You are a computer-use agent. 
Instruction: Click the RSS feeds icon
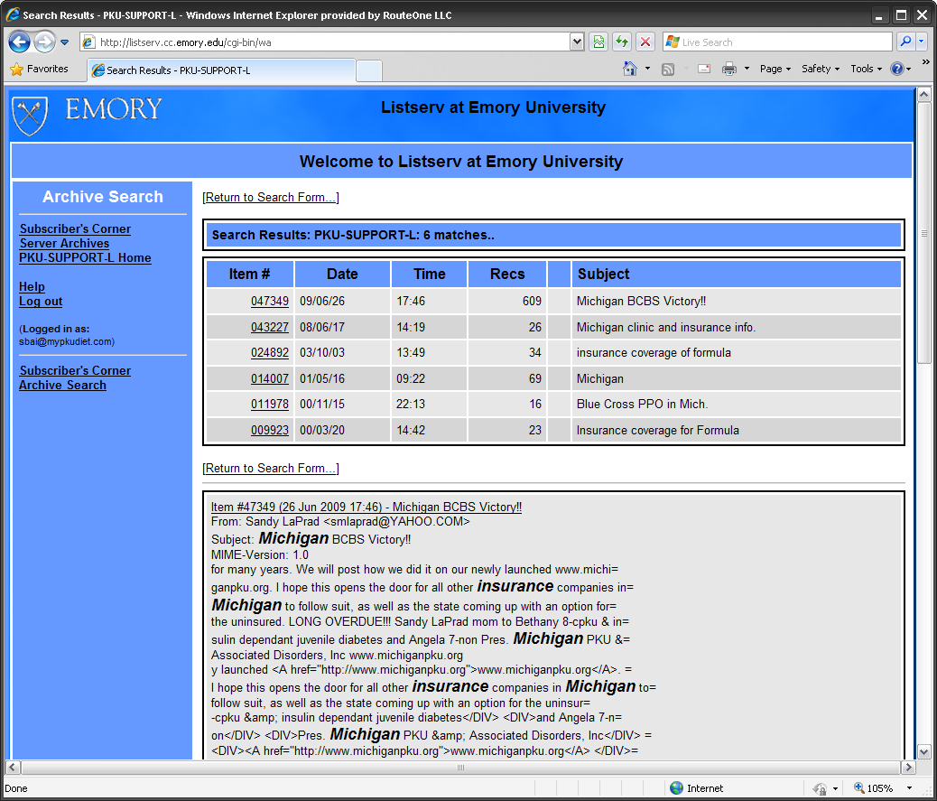[x=668, y=70]
